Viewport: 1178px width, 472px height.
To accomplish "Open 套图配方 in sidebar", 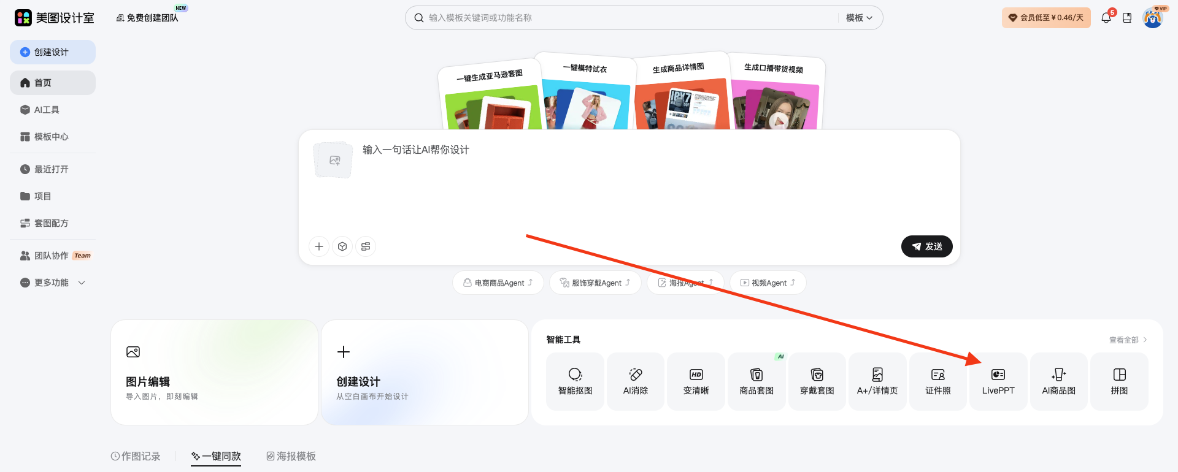I will (53, 223).
